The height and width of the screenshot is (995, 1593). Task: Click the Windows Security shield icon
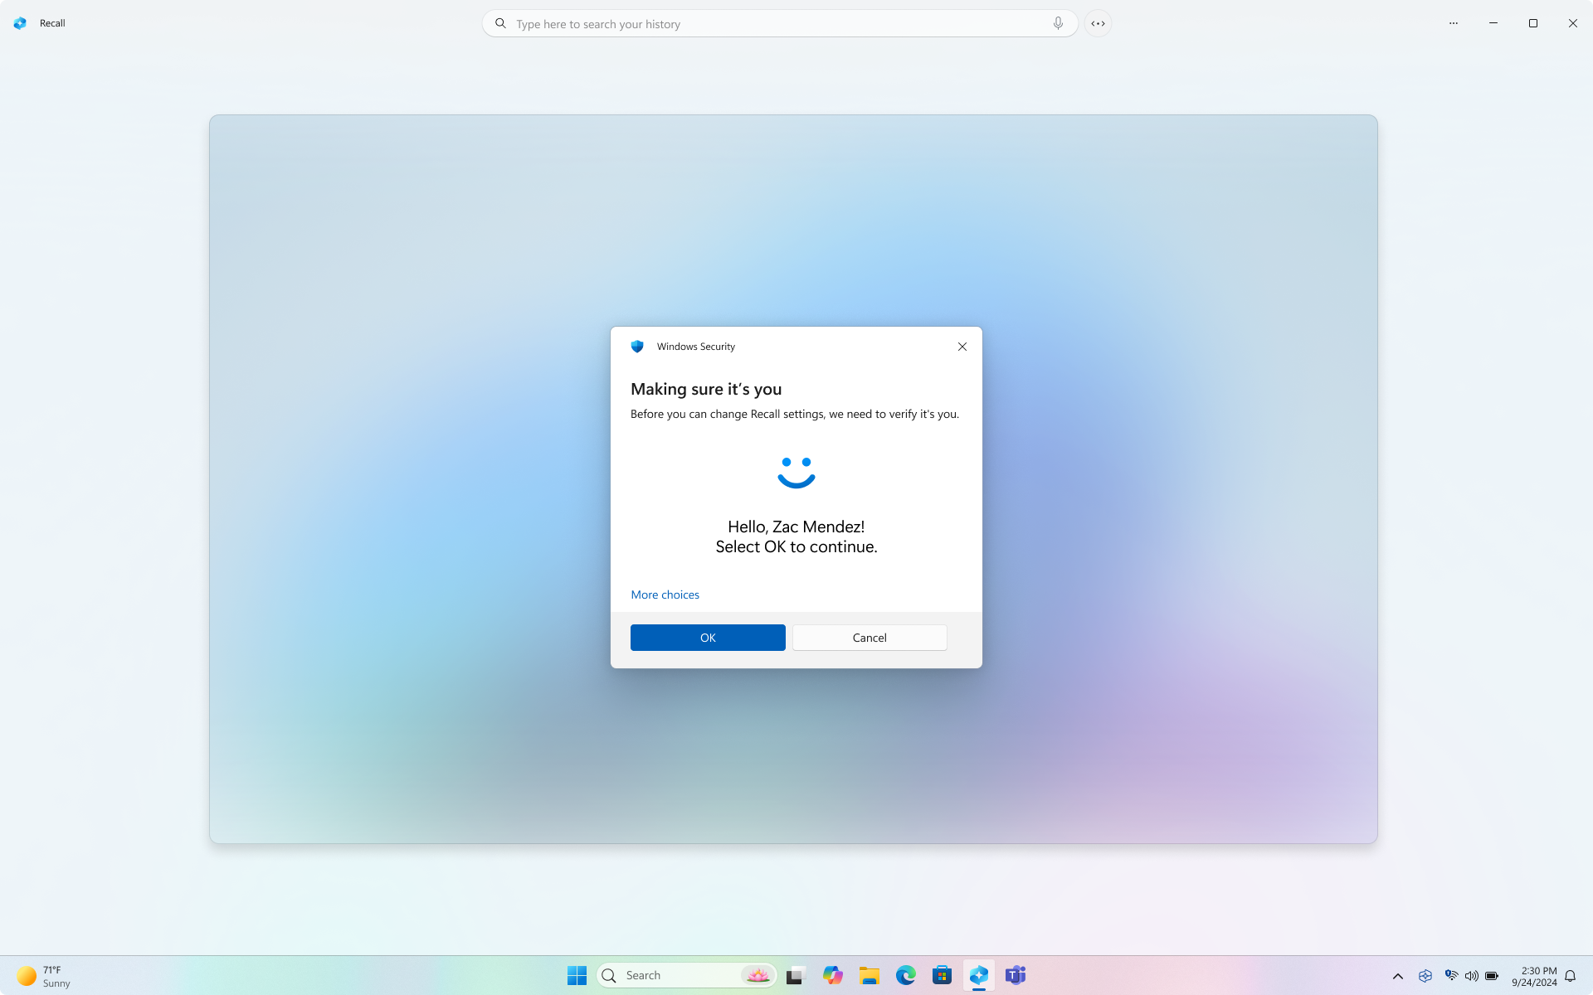click(638, 347)
